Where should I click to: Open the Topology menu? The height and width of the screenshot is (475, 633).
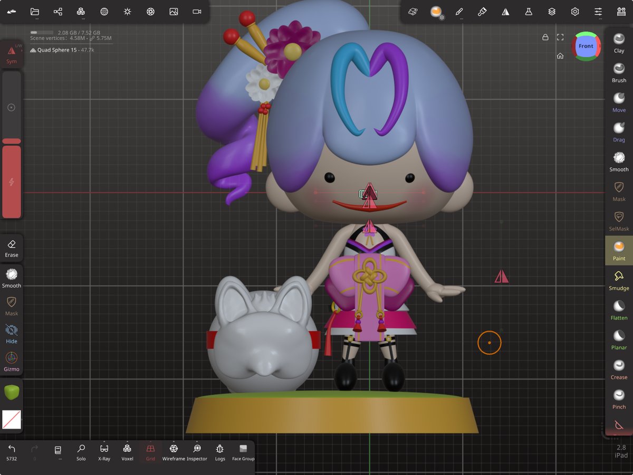click(81, 12)
